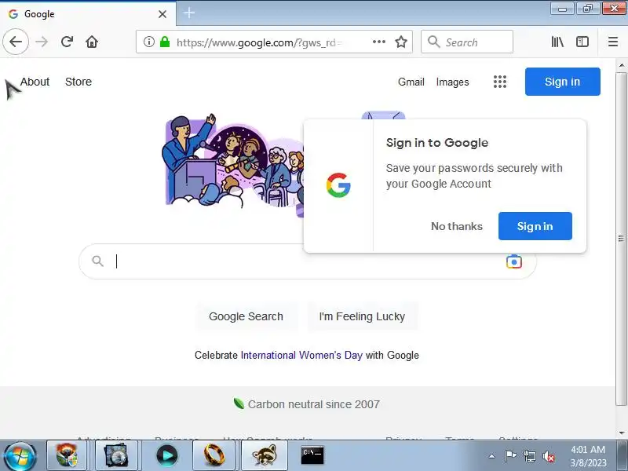Open the Windows Start menu
Screen dimensions: 628x471
tap(19, 456)
